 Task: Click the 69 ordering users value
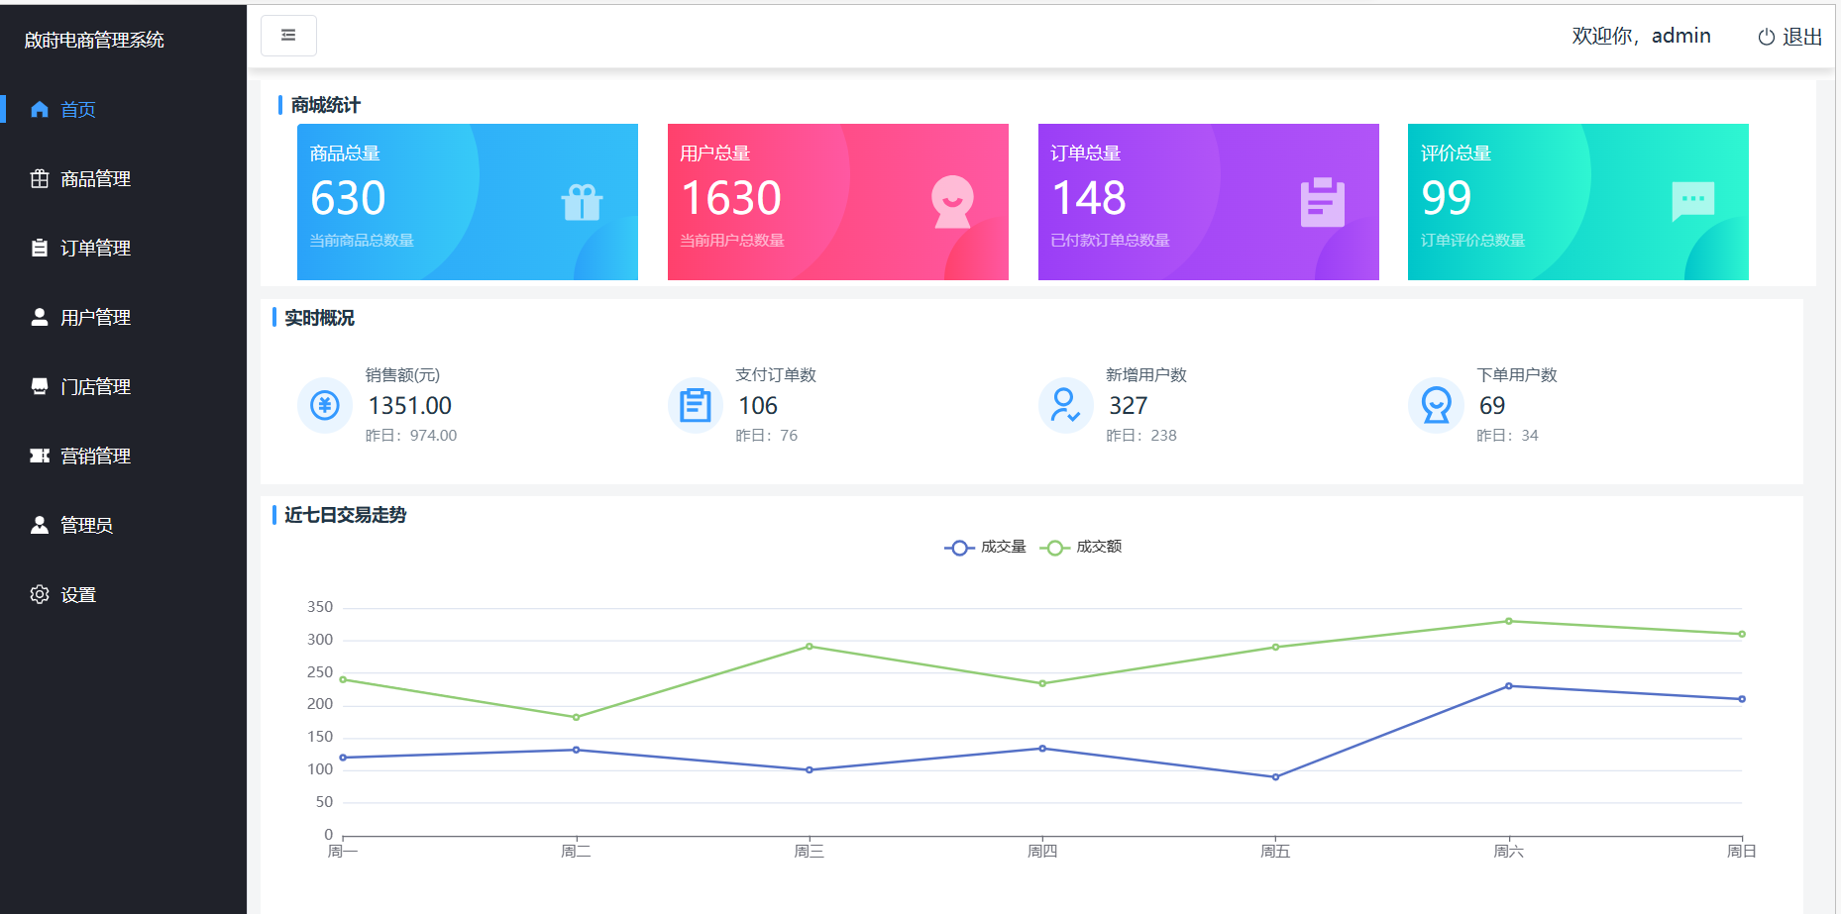click(x=1492, y=406)
